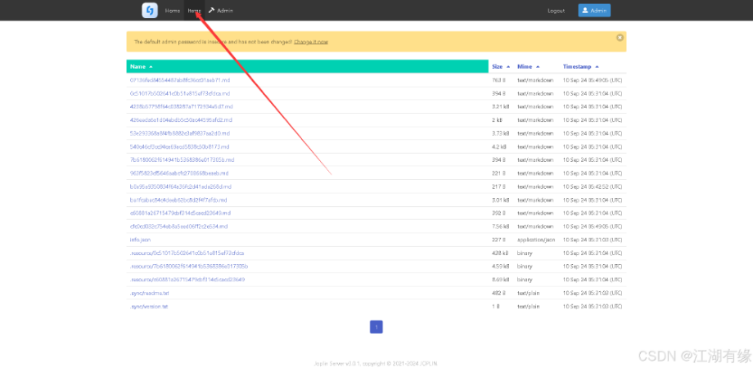Open the item starting with 540c46
Image resolution: width=753 pixels, height=368 pixels.
(179, 147)
